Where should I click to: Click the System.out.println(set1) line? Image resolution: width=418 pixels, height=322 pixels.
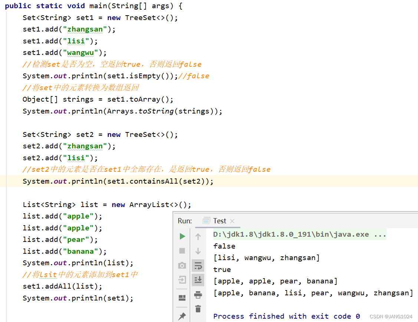pos(78,298)
